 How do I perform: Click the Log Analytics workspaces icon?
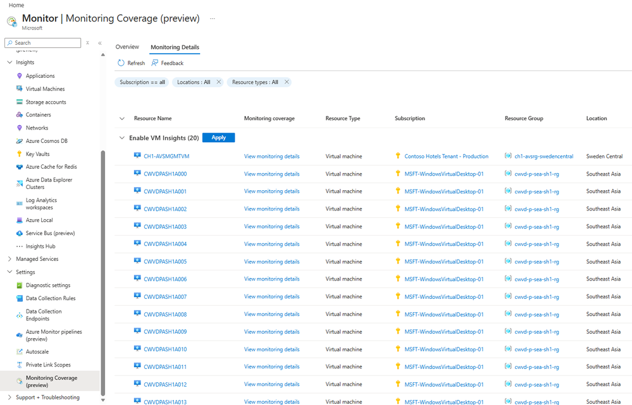pos(20,203)
